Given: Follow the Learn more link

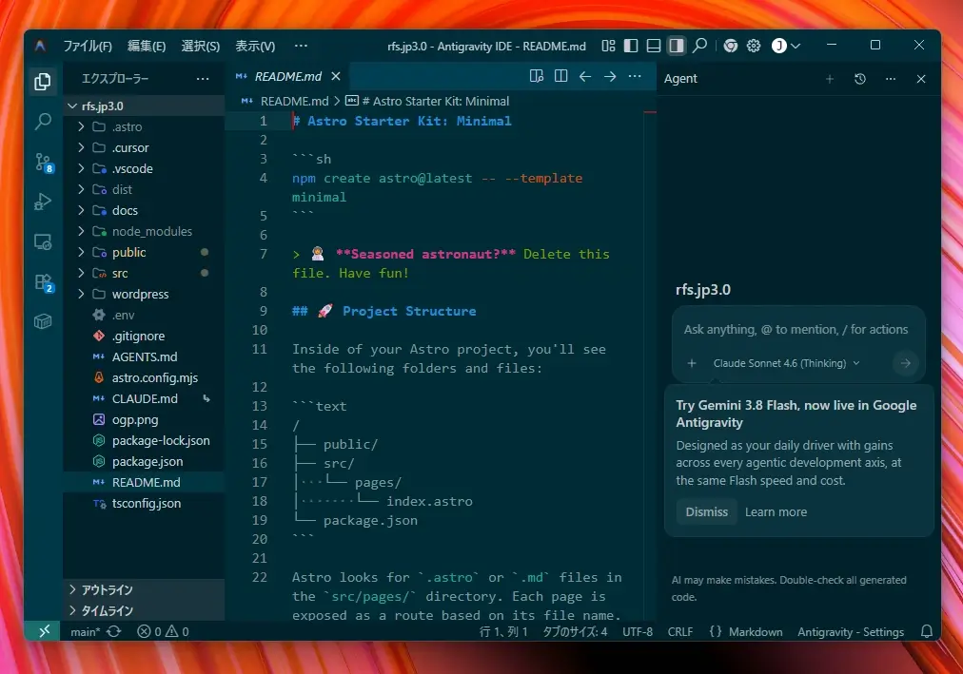Looking at the screenshot, I should pyautogui.click(x=776, y=512).
